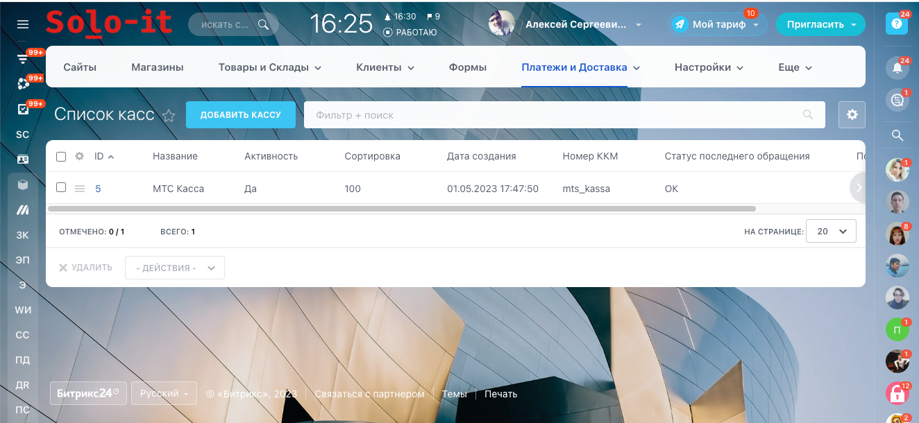This screenshot has width=919, height=423.
Task: Open the work status РАБОТАЮ indicator
Action: click(410, 32)
